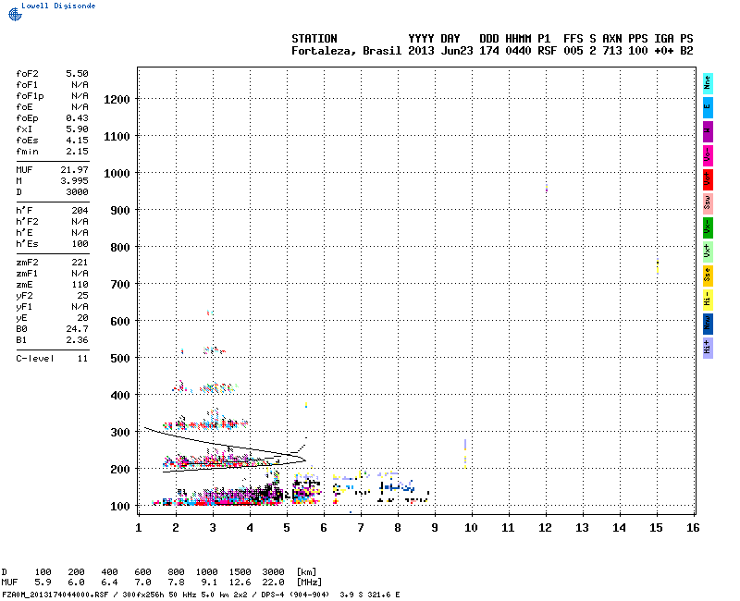The height and width of the screenshot is (601, 740).
Task: Click the 1200 km height axis label
Action: pos(117,100)
